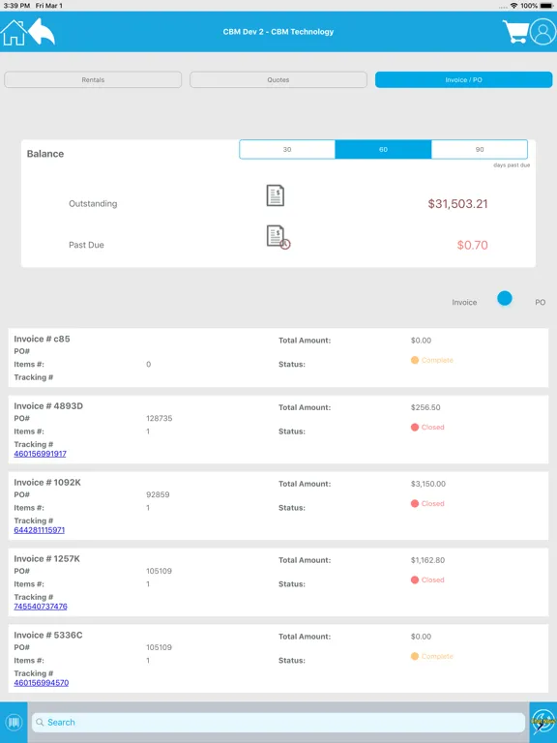Open Invoice # 1092K entry

tap(278, 506)
